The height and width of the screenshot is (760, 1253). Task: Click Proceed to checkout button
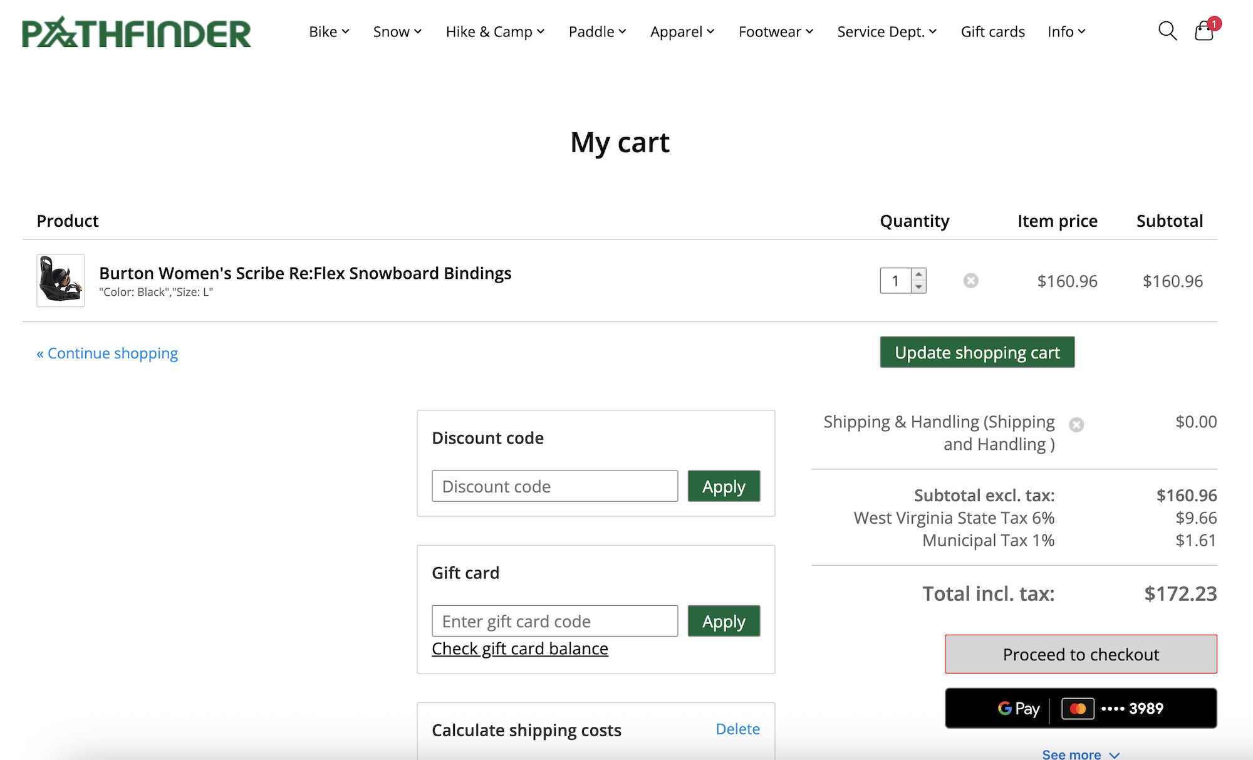(1081, 654)
